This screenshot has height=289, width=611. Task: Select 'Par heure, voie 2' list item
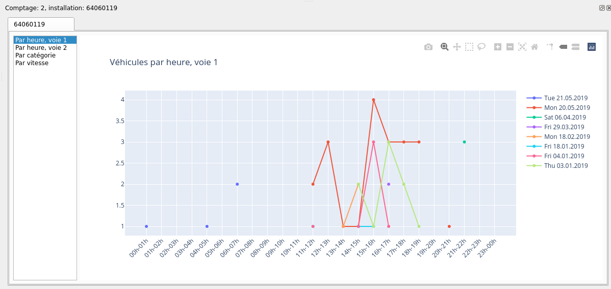[41, 48]
